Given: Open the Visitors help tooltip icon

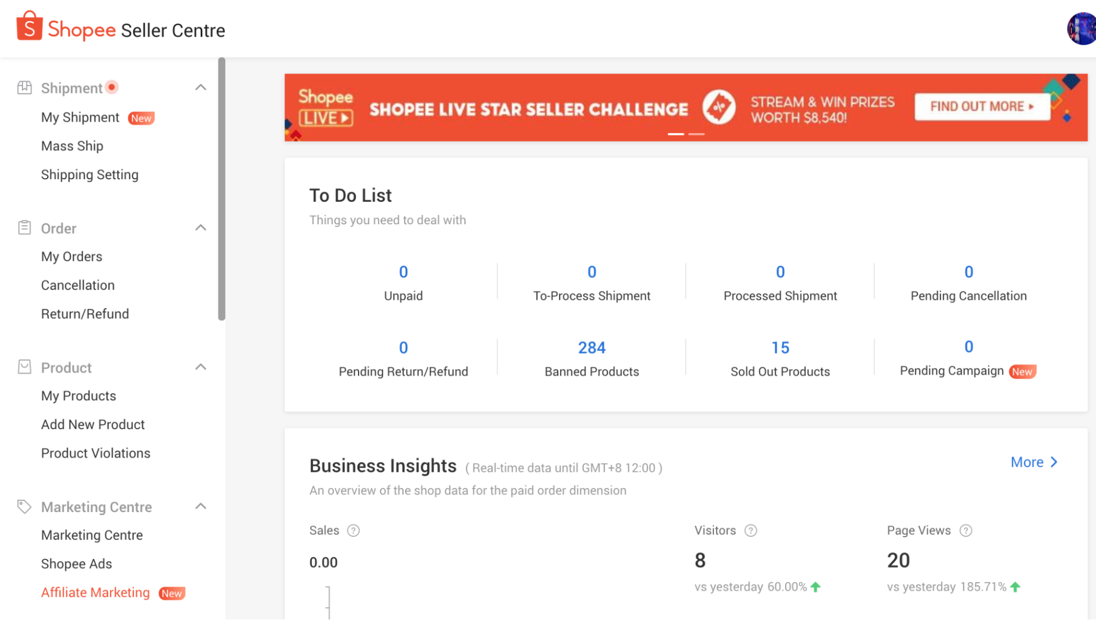Looking at the screenshot, I should point(751,530).
